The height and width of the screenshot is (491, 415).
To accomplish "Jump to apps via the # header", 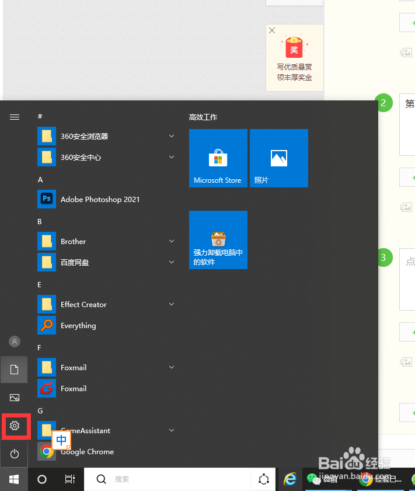I will pos(40,116).
